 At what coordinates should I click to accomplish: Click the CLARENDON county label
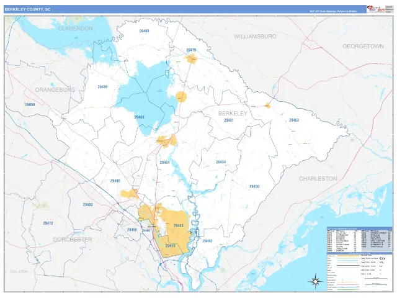coord(76,29)
